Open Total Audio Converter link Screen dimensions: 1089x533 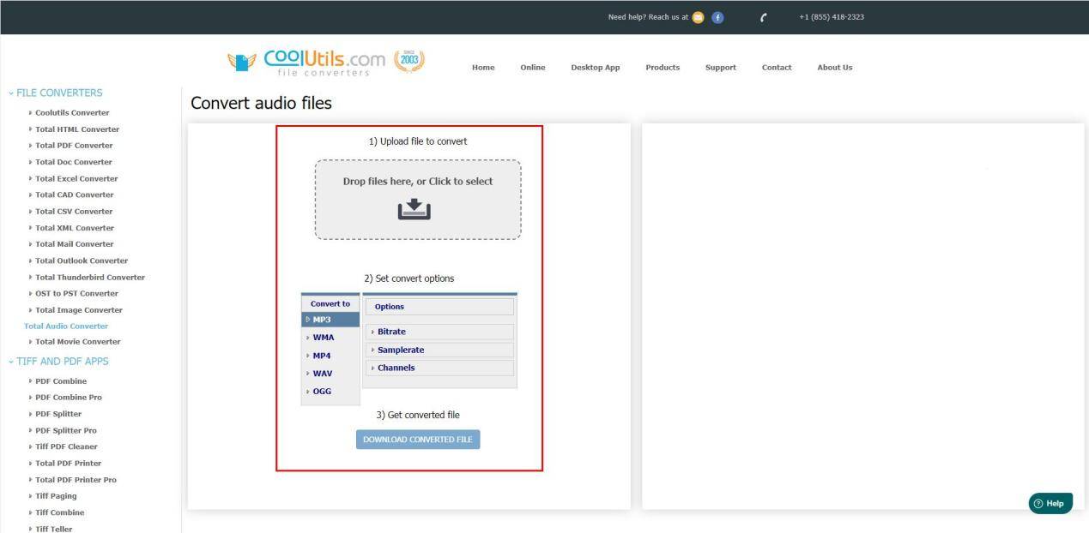(x=66, y=326)
